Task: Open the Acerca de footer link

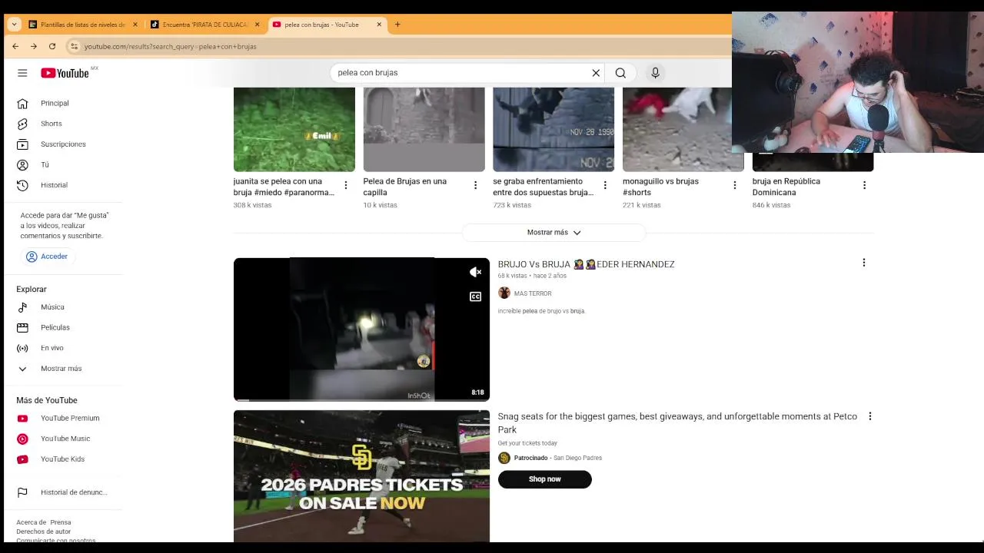Action: [31, 522]
